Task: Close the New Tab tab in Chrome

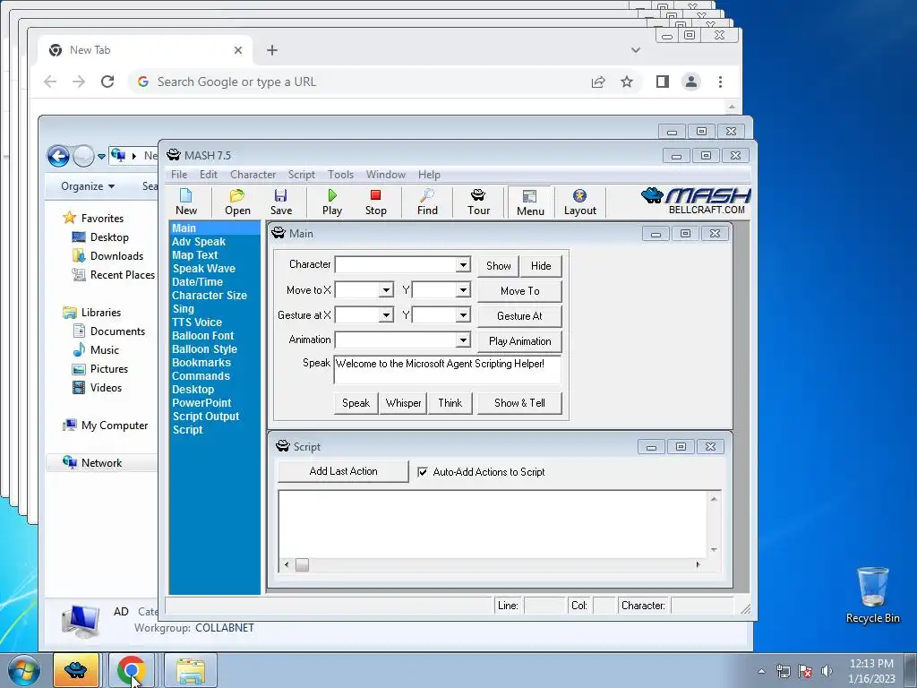Action: [238, 50]
